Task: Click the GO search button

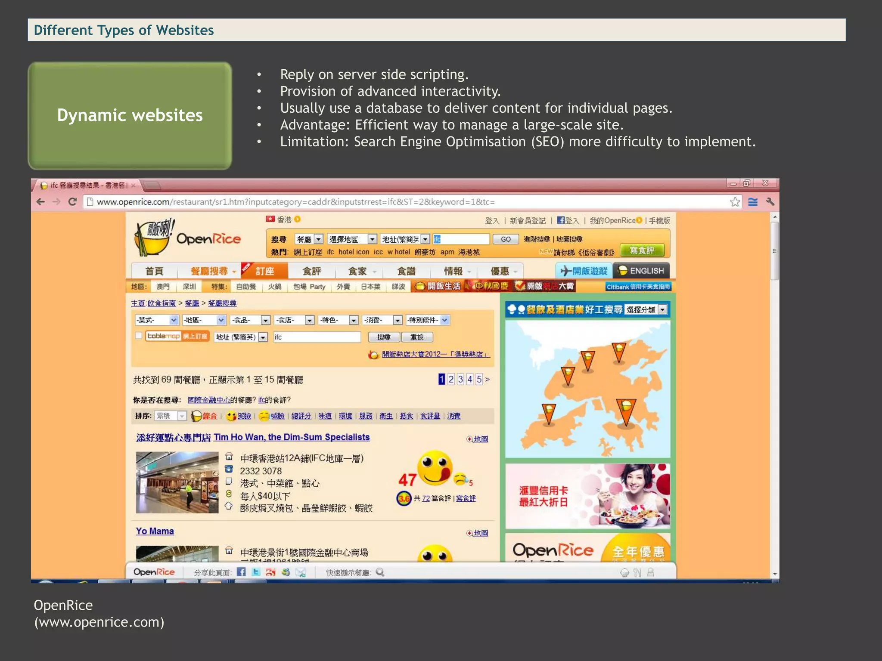Action: (506, 239)
